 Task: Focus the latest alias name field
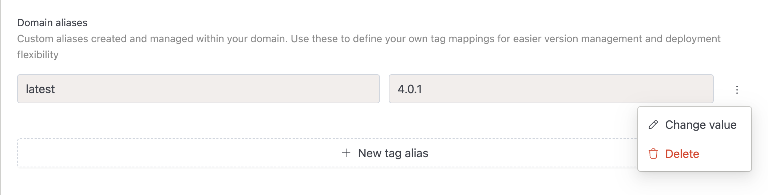198,89
